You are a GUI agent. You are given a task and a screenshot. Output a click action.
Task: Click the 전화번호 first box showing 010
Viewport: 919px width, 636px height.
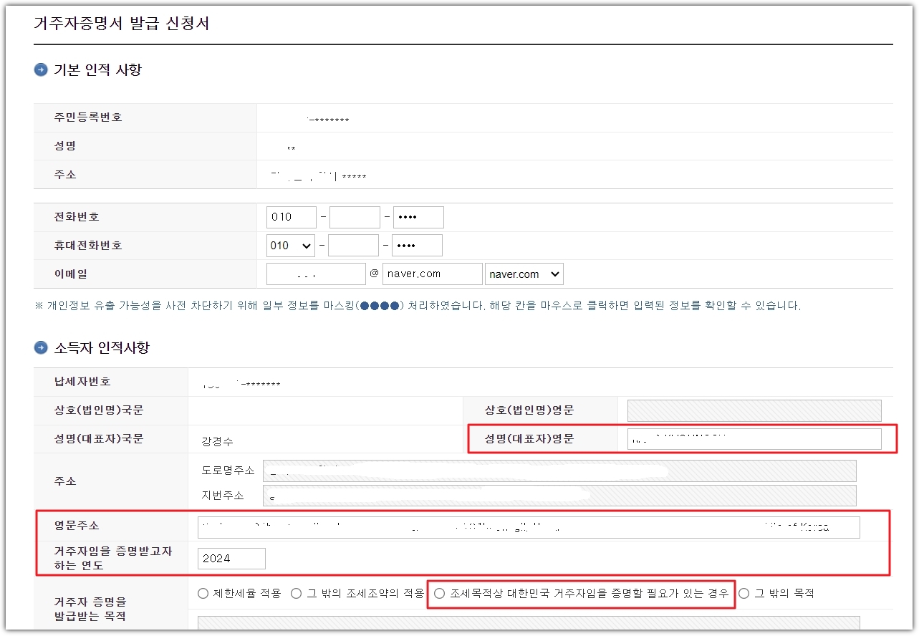[x=290, y=216]
